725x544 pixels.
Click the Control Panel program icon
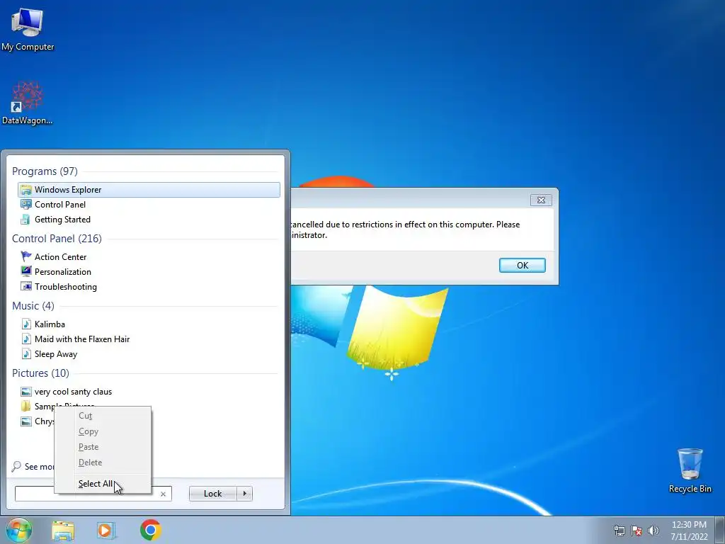(26, 205)
